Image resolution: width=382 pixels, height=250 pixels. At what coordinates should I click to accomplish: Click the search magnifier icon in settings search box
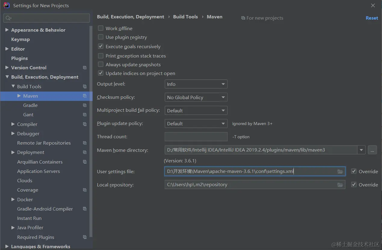(x=8, y=18)
